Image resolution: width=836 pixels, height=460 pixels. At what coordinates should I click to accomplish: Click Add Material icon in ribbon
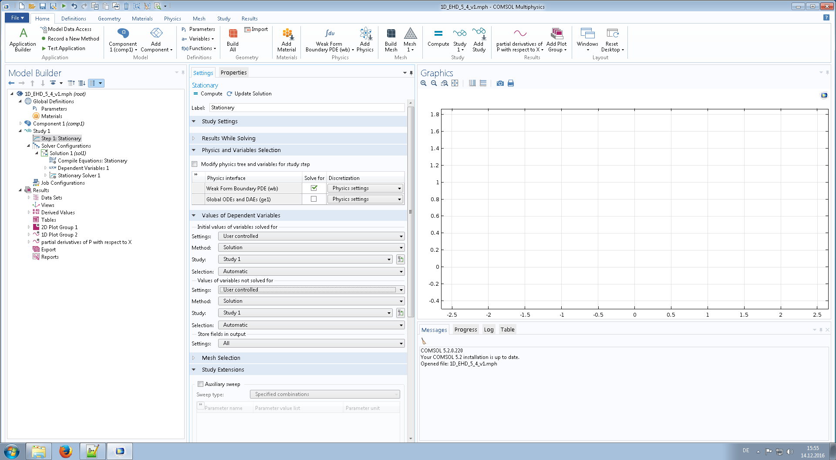(287, 40)
